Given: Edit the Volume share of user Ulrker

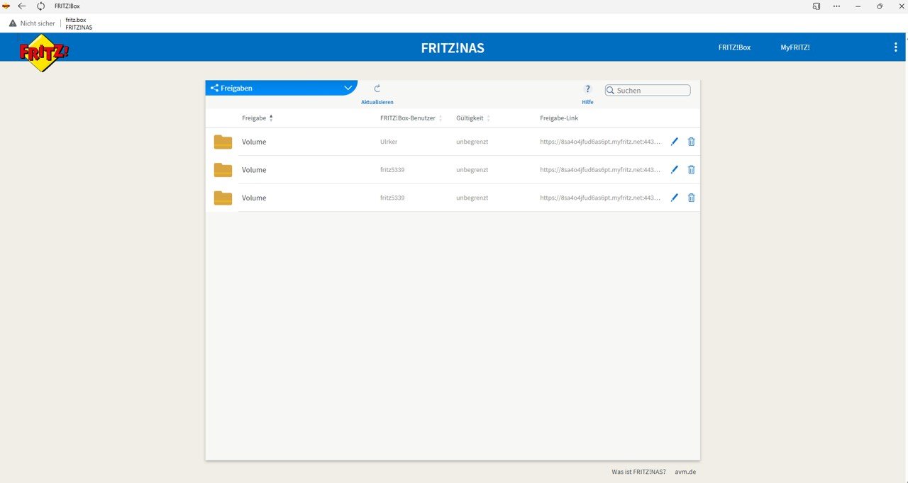Looking at the screenshot, I should tap(675, 142).
